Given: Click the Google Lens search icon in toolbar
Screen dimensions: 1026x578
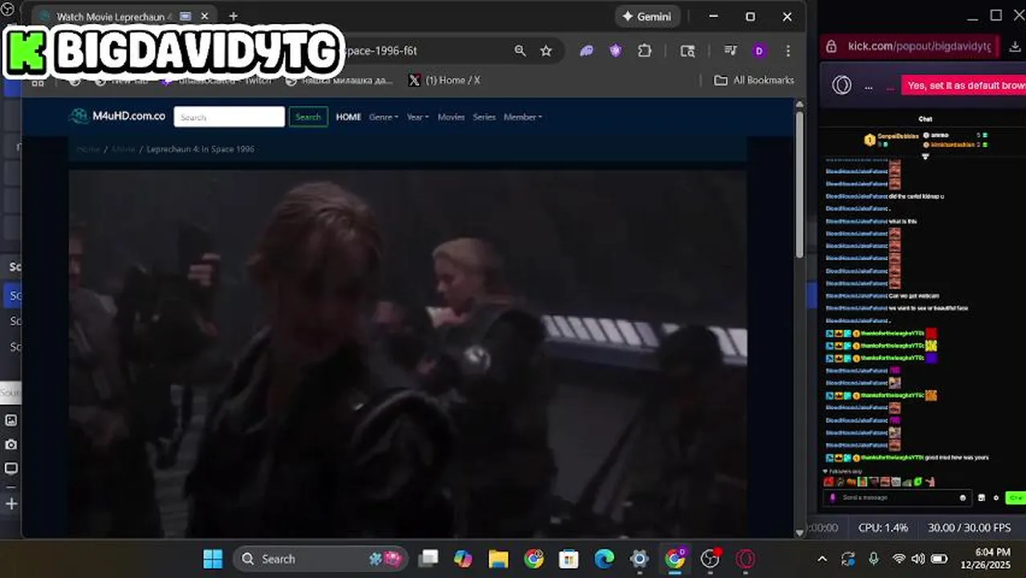Looking at the screenshot, I should (x=688, y=51).
